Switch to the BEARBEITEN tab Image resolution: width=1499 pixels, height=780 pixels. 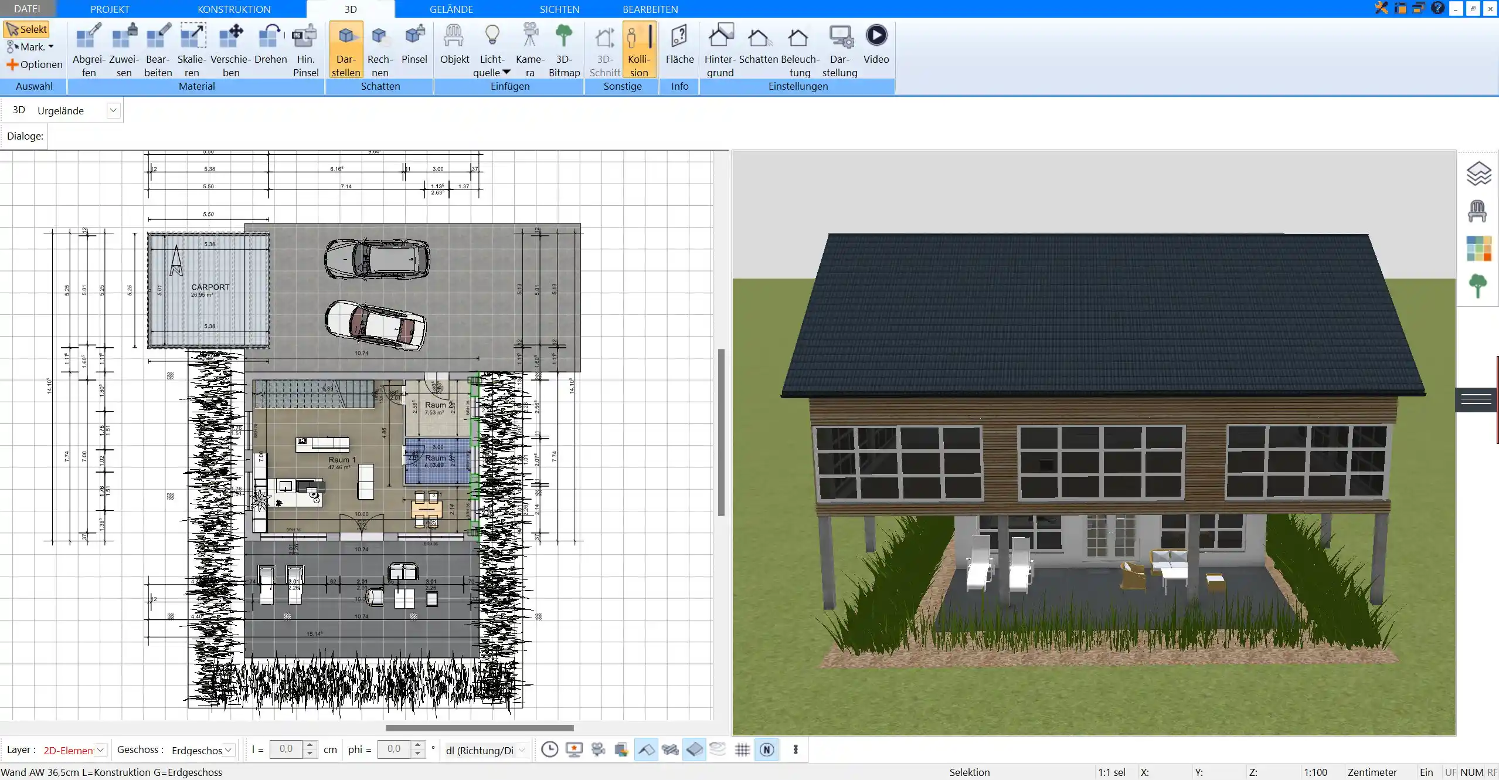click(x=650, y=9)
